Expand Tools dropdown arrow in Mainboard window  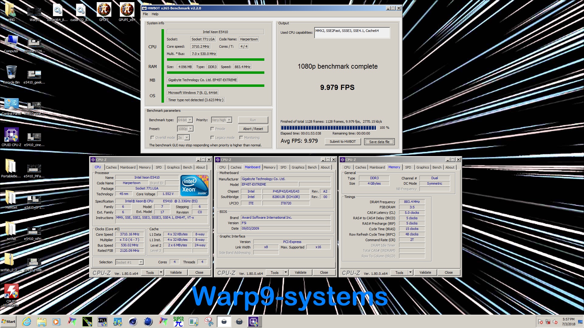point(286,272)
